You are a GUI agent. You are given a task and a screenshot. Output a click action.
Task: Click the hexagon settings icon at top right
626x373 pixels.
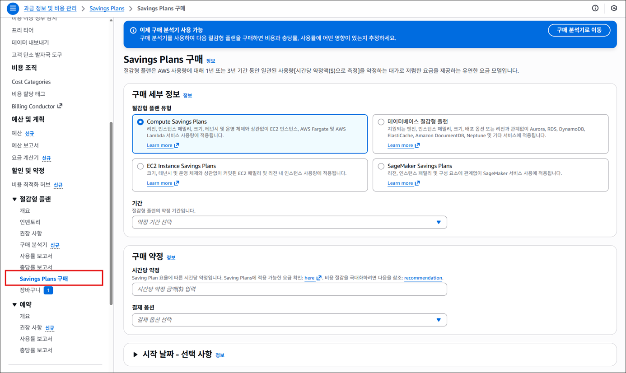tap(614, 8)
